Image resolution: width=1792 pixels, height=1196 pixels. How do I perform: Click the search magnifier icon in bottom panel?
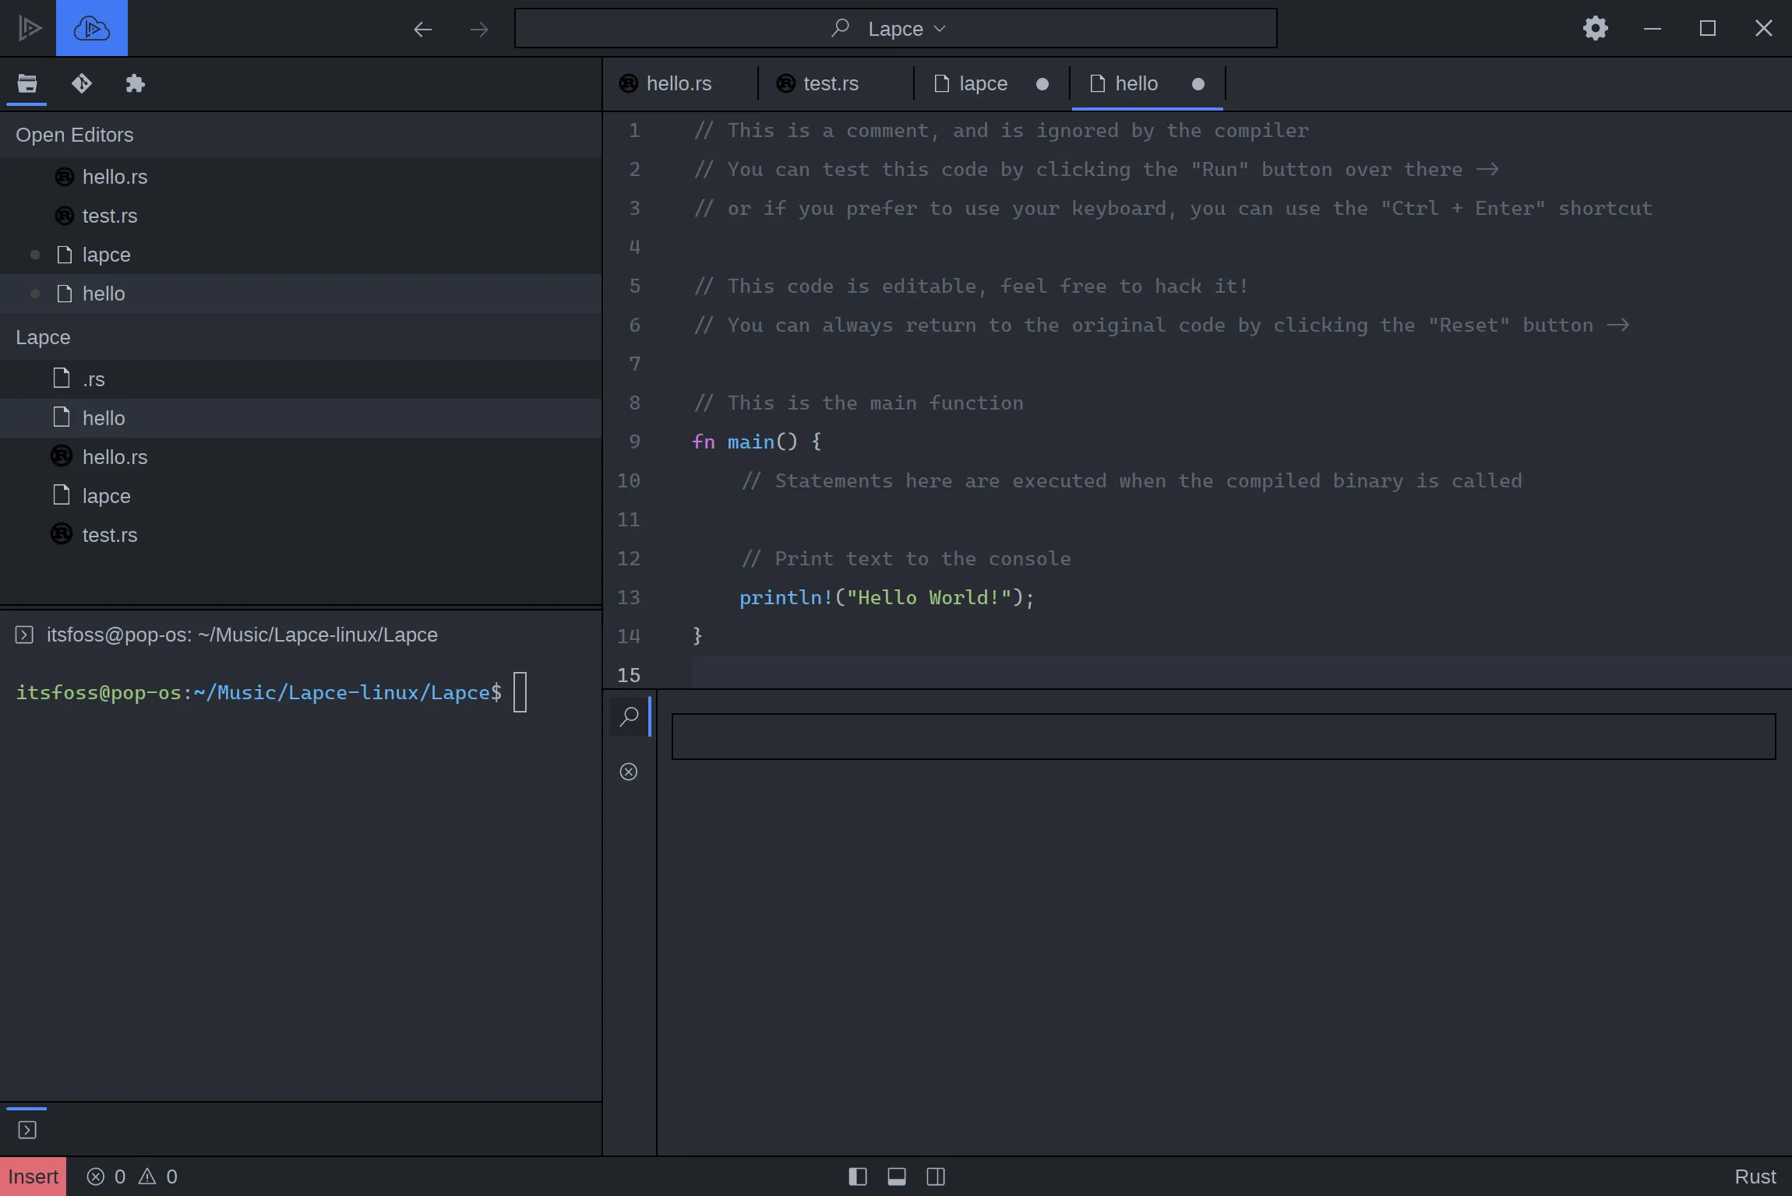click(629, 716)
